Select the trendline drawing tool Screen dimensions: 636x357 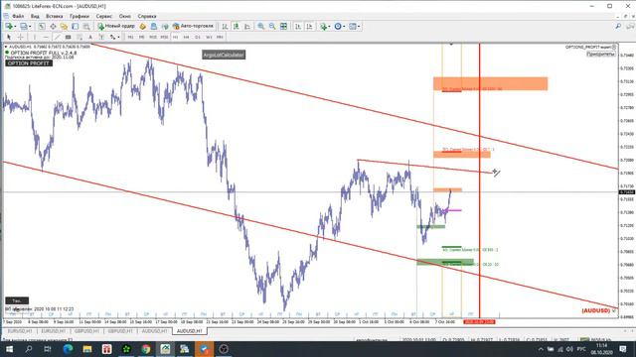(58, 38)
